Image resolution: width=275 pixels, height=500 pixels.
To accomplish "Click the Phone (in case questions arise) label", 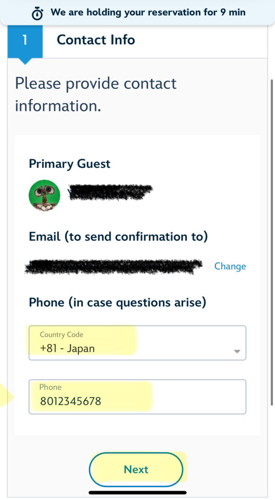I will [118, 302].
